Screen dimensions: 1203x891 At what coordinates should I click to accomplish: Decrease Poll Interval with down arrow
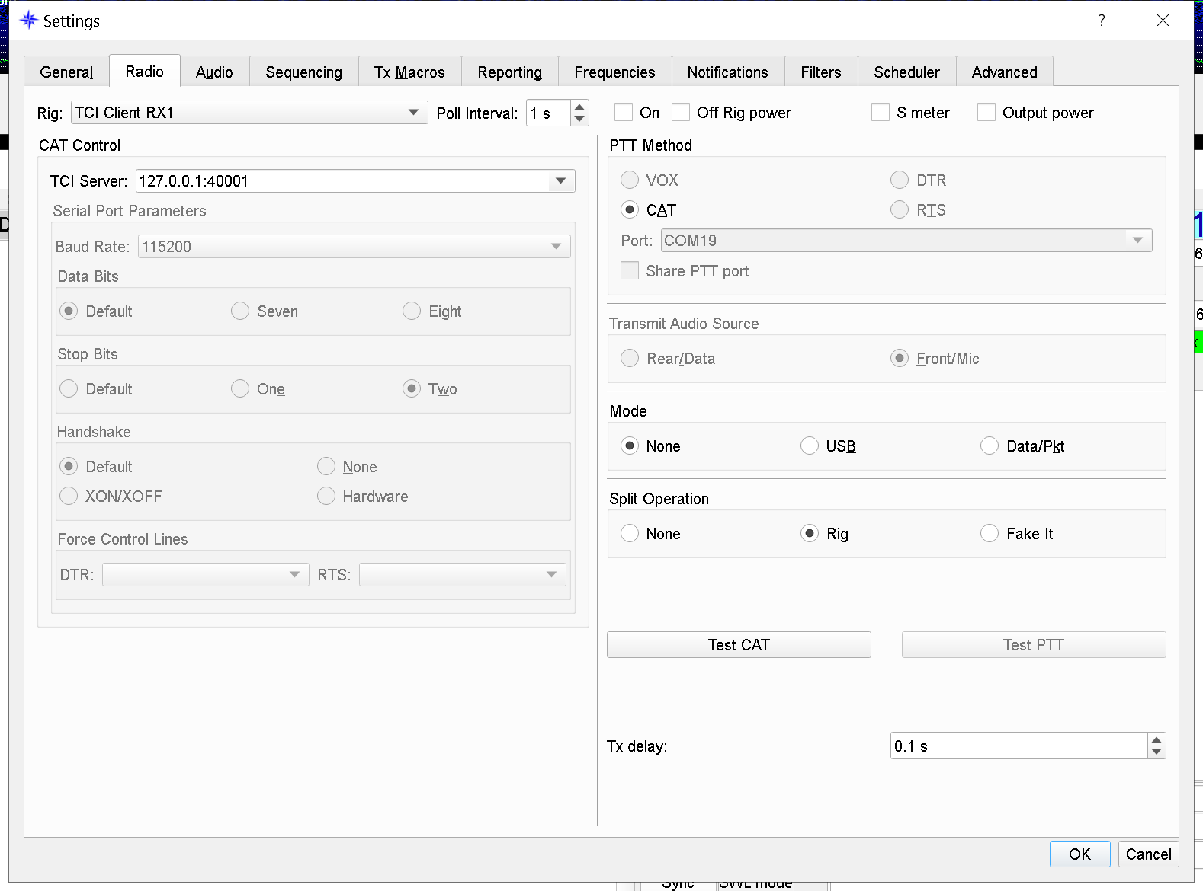click(x=579, y=119)
